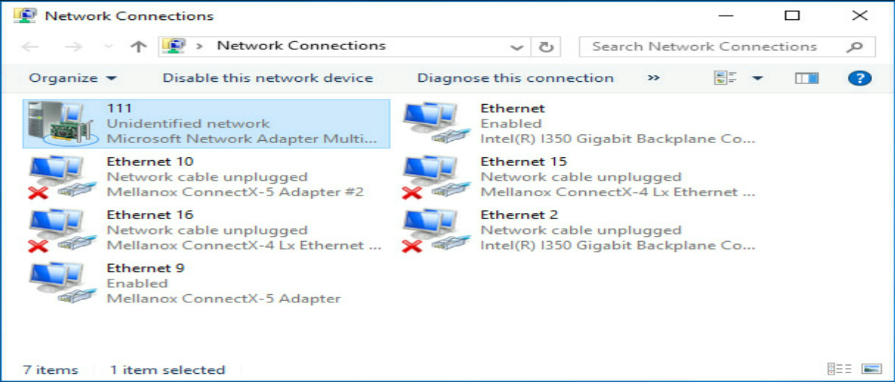Viewport: 895px width, 382px height.
Task: Expand the change-your-view options arrow
Action: click(757, 78)
